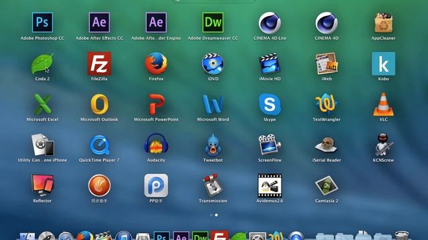428x240 pixels.
Task: Open Avidemux2.6
Action: click(x=270, y=185)
